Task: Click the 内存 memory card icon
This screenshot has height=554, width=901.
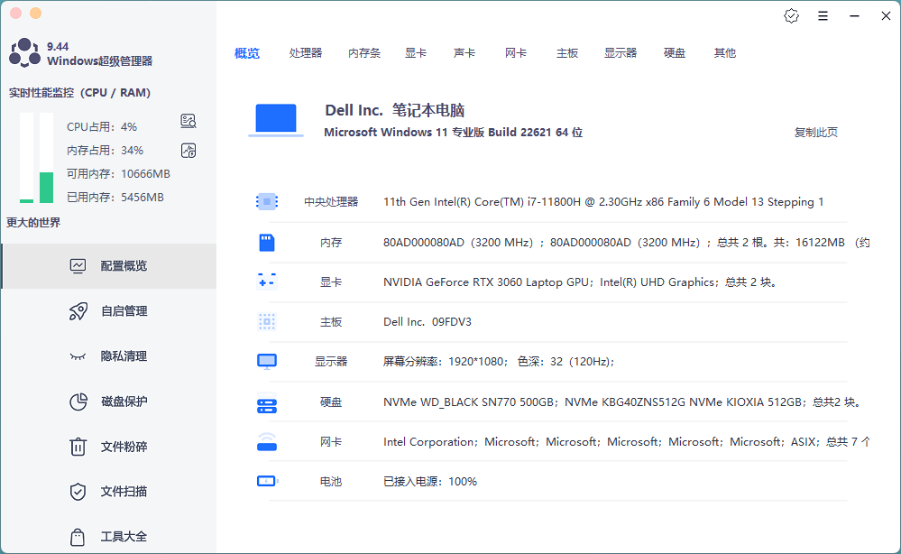Action: click(x=267, y=243)
